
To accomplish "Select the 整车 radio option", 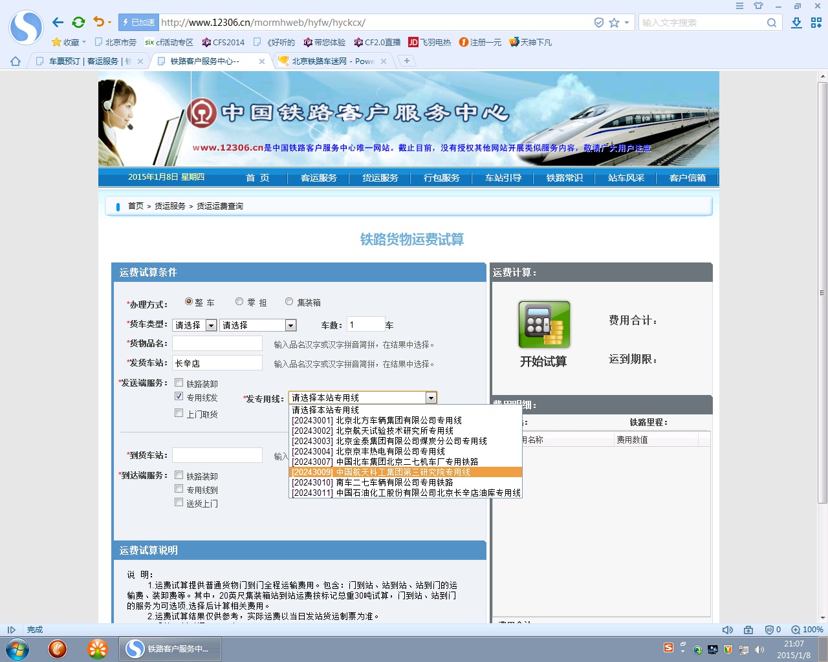I will pyautogui.click(x=189, y=301).
